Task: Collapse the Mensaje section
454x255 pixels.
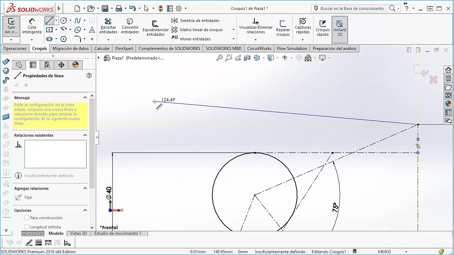Action: click(x=85, y=97)
